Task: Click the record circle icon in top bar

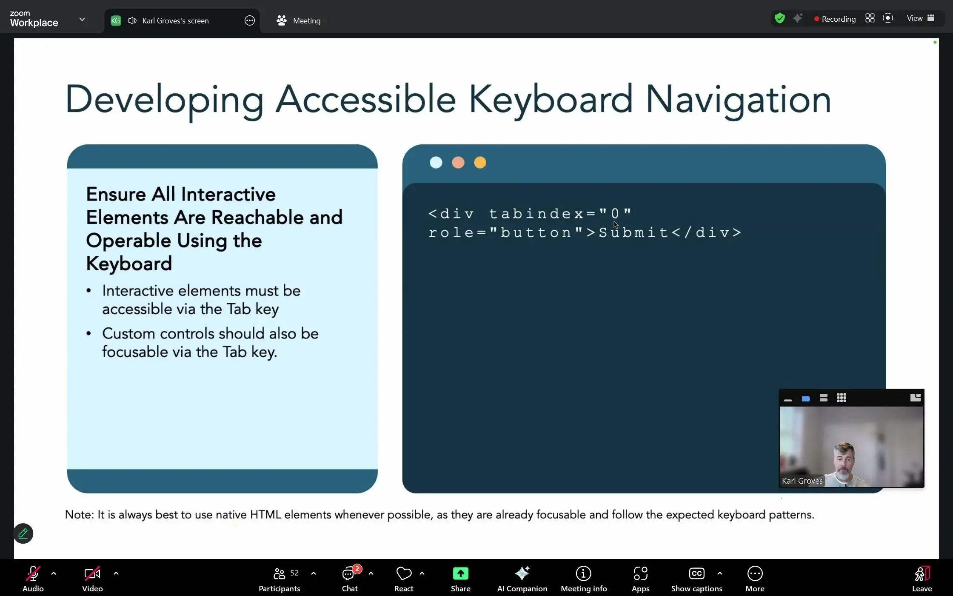Action: pos(888,18)
